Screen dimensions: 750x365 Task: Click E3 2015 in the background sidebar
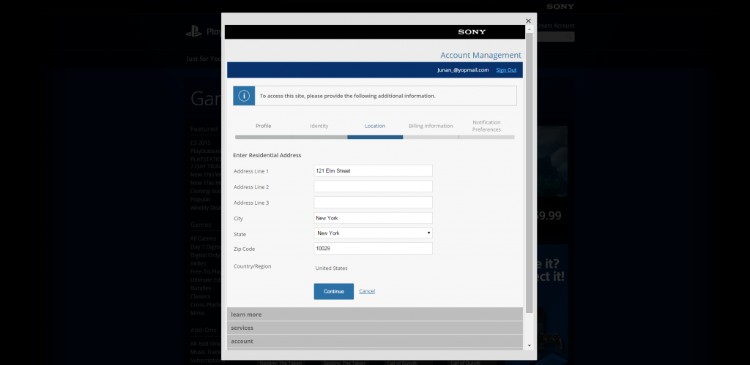(x=201, y=143)
